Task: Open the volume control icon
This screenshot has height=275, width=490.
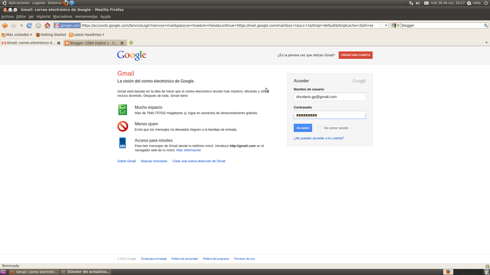Action: pyautogui.click(x=418, y=3)
